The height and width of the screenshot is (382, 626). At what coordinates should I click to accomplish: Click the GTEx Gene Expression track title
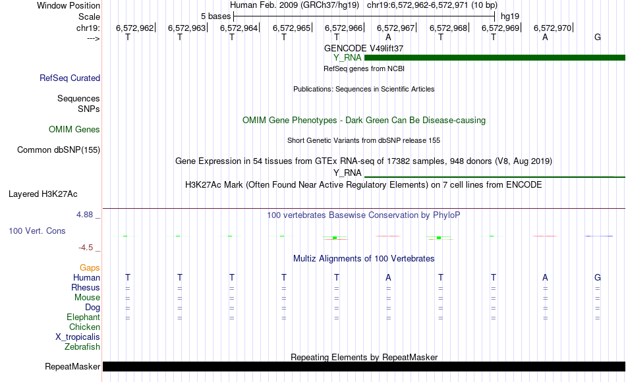[364, 161]
